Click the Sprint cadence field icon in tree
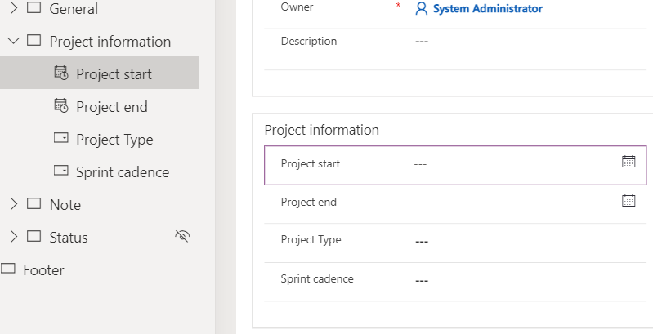Screen dimensions: 653x334 (61, 171)
